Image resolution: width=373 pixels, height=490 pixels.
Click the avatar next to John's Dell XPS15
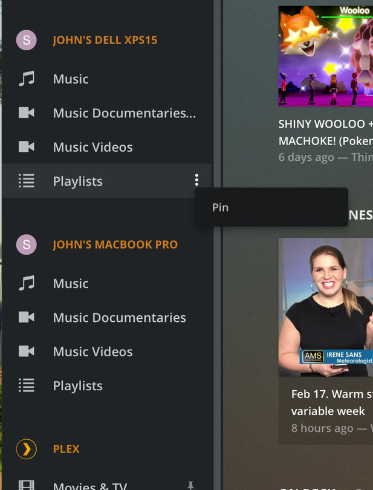[26, 40]
